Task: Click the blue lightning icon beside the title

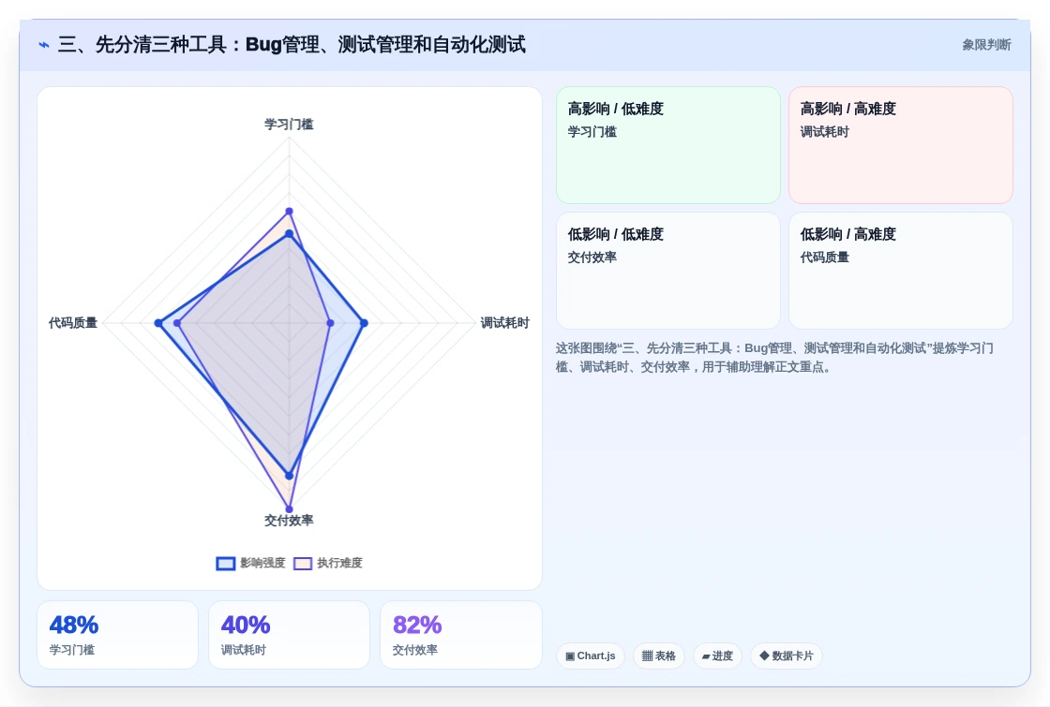Action: [x=43, y=45]
